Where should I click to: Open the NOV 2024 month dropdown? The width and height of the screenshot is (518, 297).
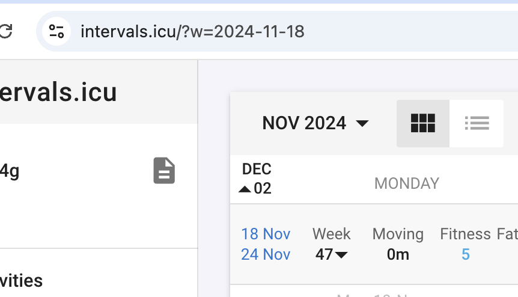pos(315,123)
